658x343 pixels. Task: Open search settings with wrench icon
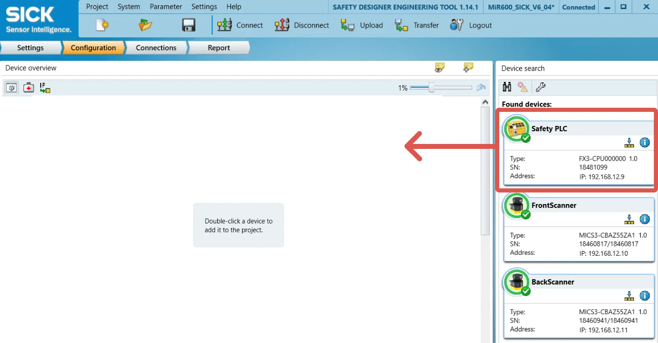[x=541, y=87]
